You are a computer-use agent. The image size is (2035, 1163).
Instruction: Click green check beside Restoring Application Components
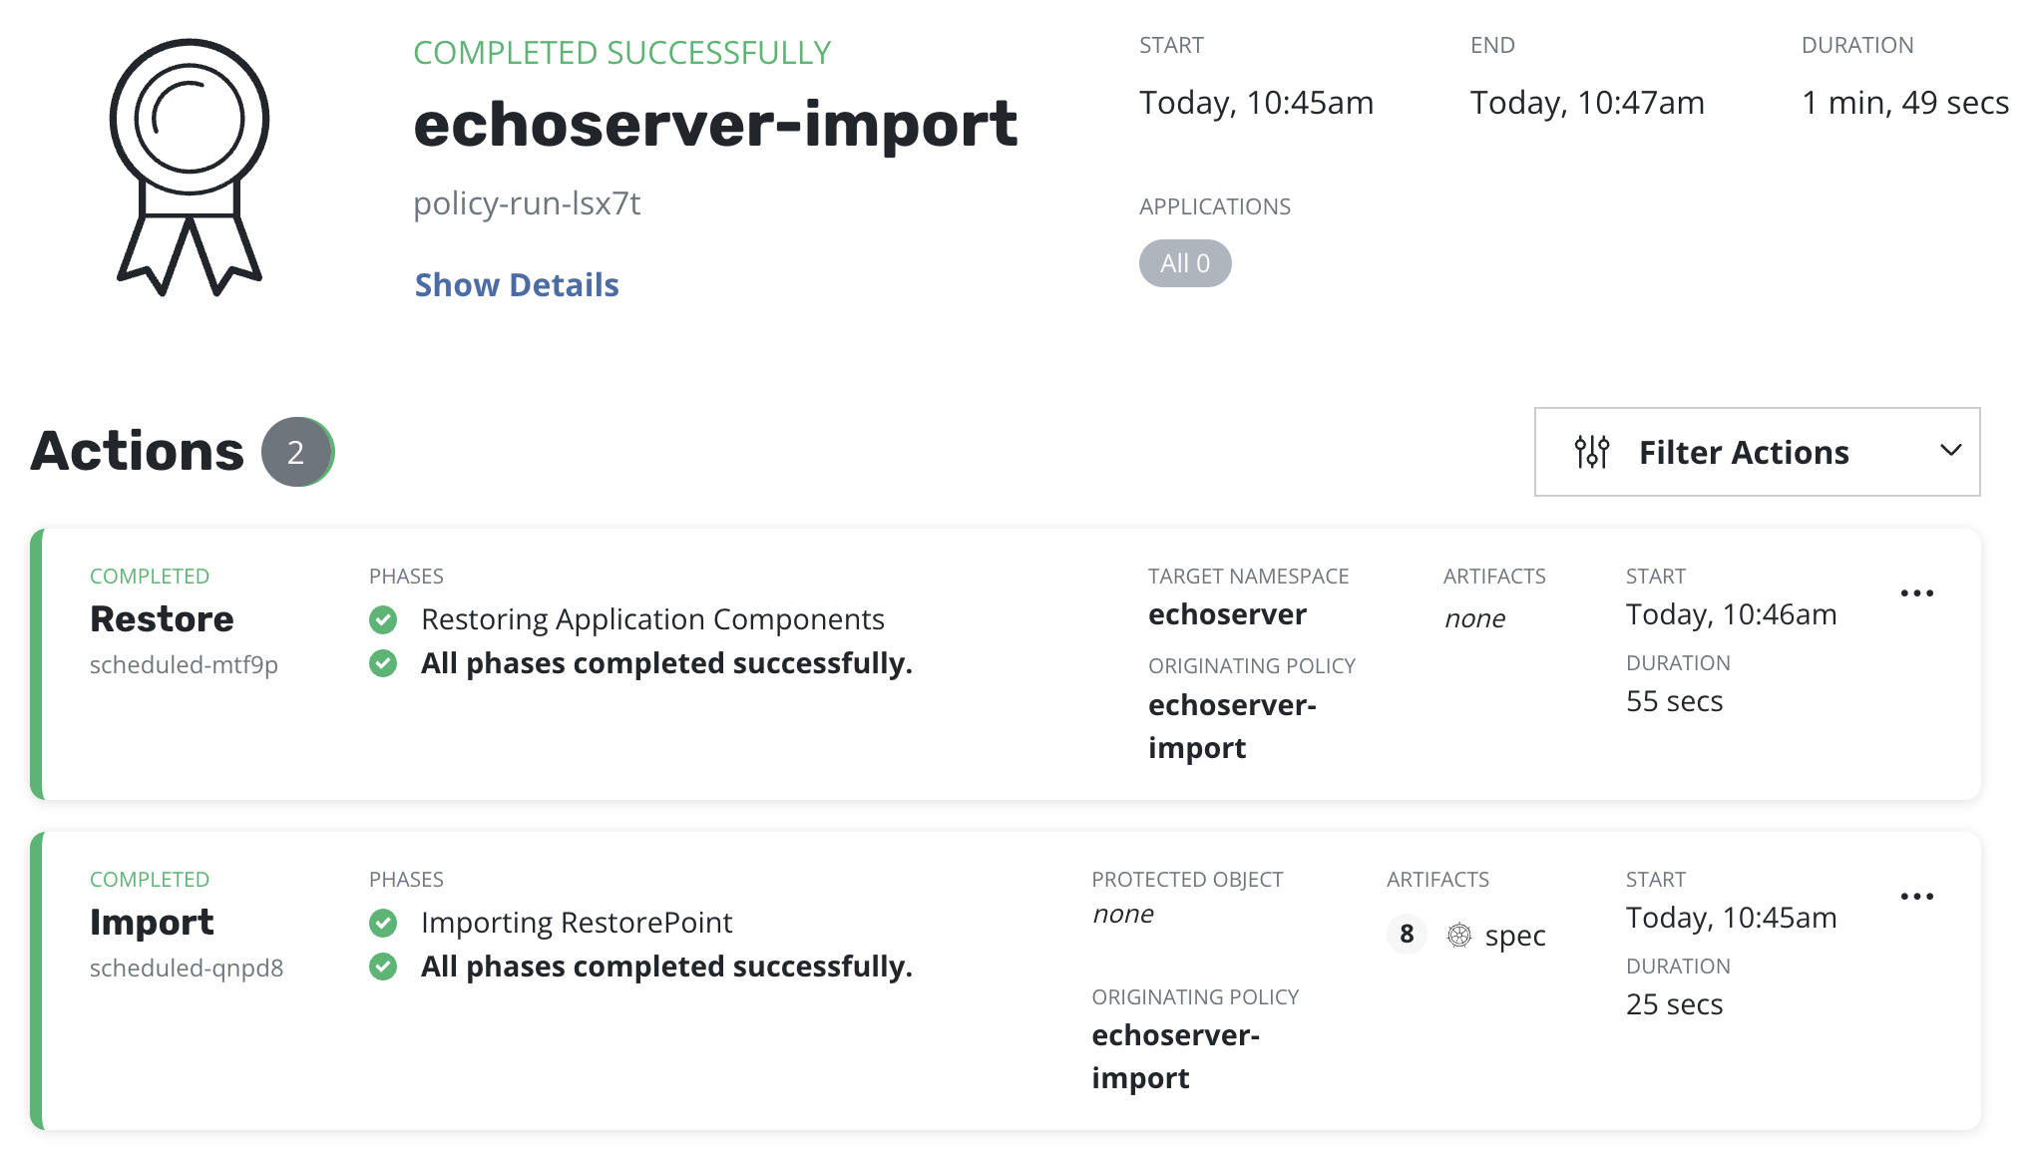pos(383,620)
